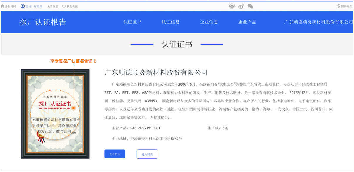The image size is (354, 172).
Task: Click the 您好，请登录 login link
Action: [34, 6]
